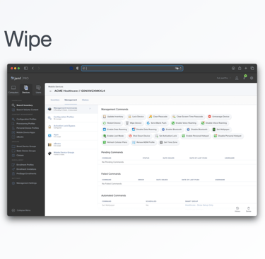Click the History icon at bottom right
The image size is (265, 259).
tap(237, 209)
